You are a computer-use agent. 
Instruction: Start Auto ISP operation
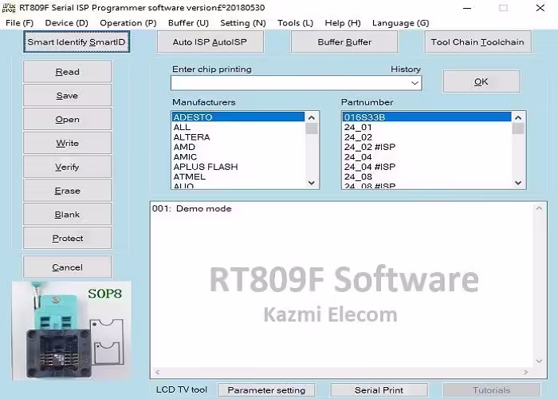210,41
